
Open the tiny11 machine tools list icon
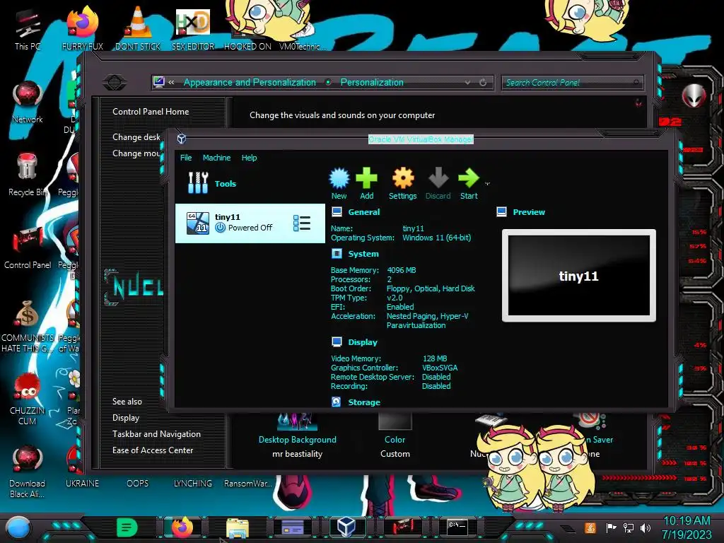tap(302, 223)
